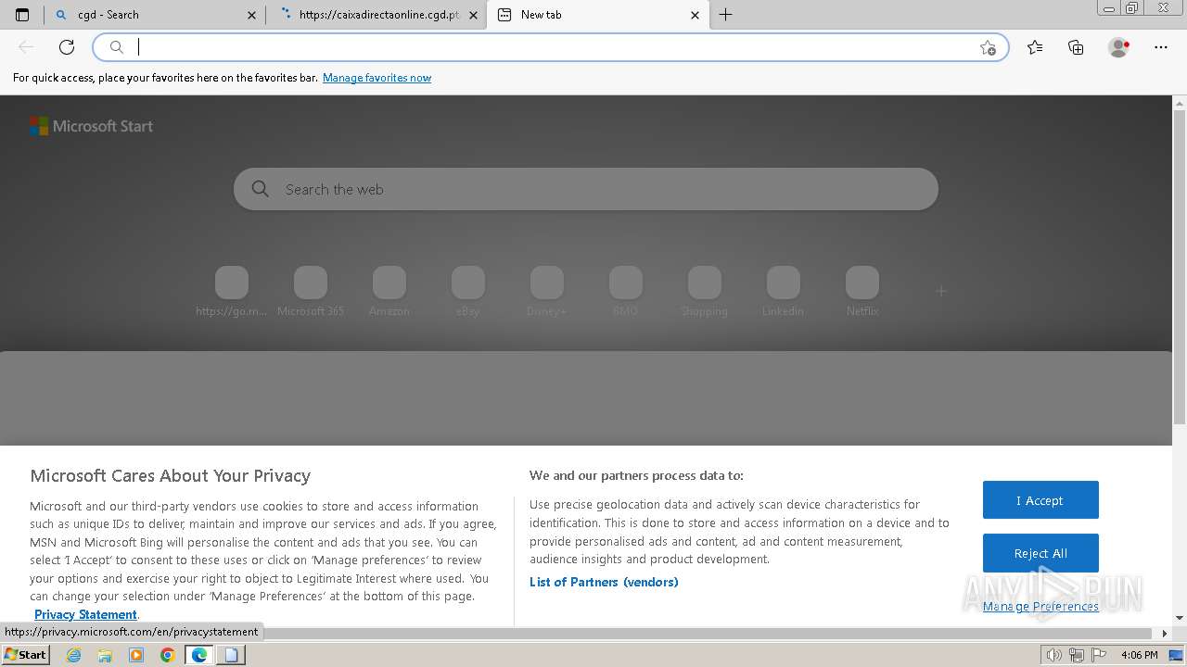Open the Disney+ quick link tile

[x=547, y=292]
